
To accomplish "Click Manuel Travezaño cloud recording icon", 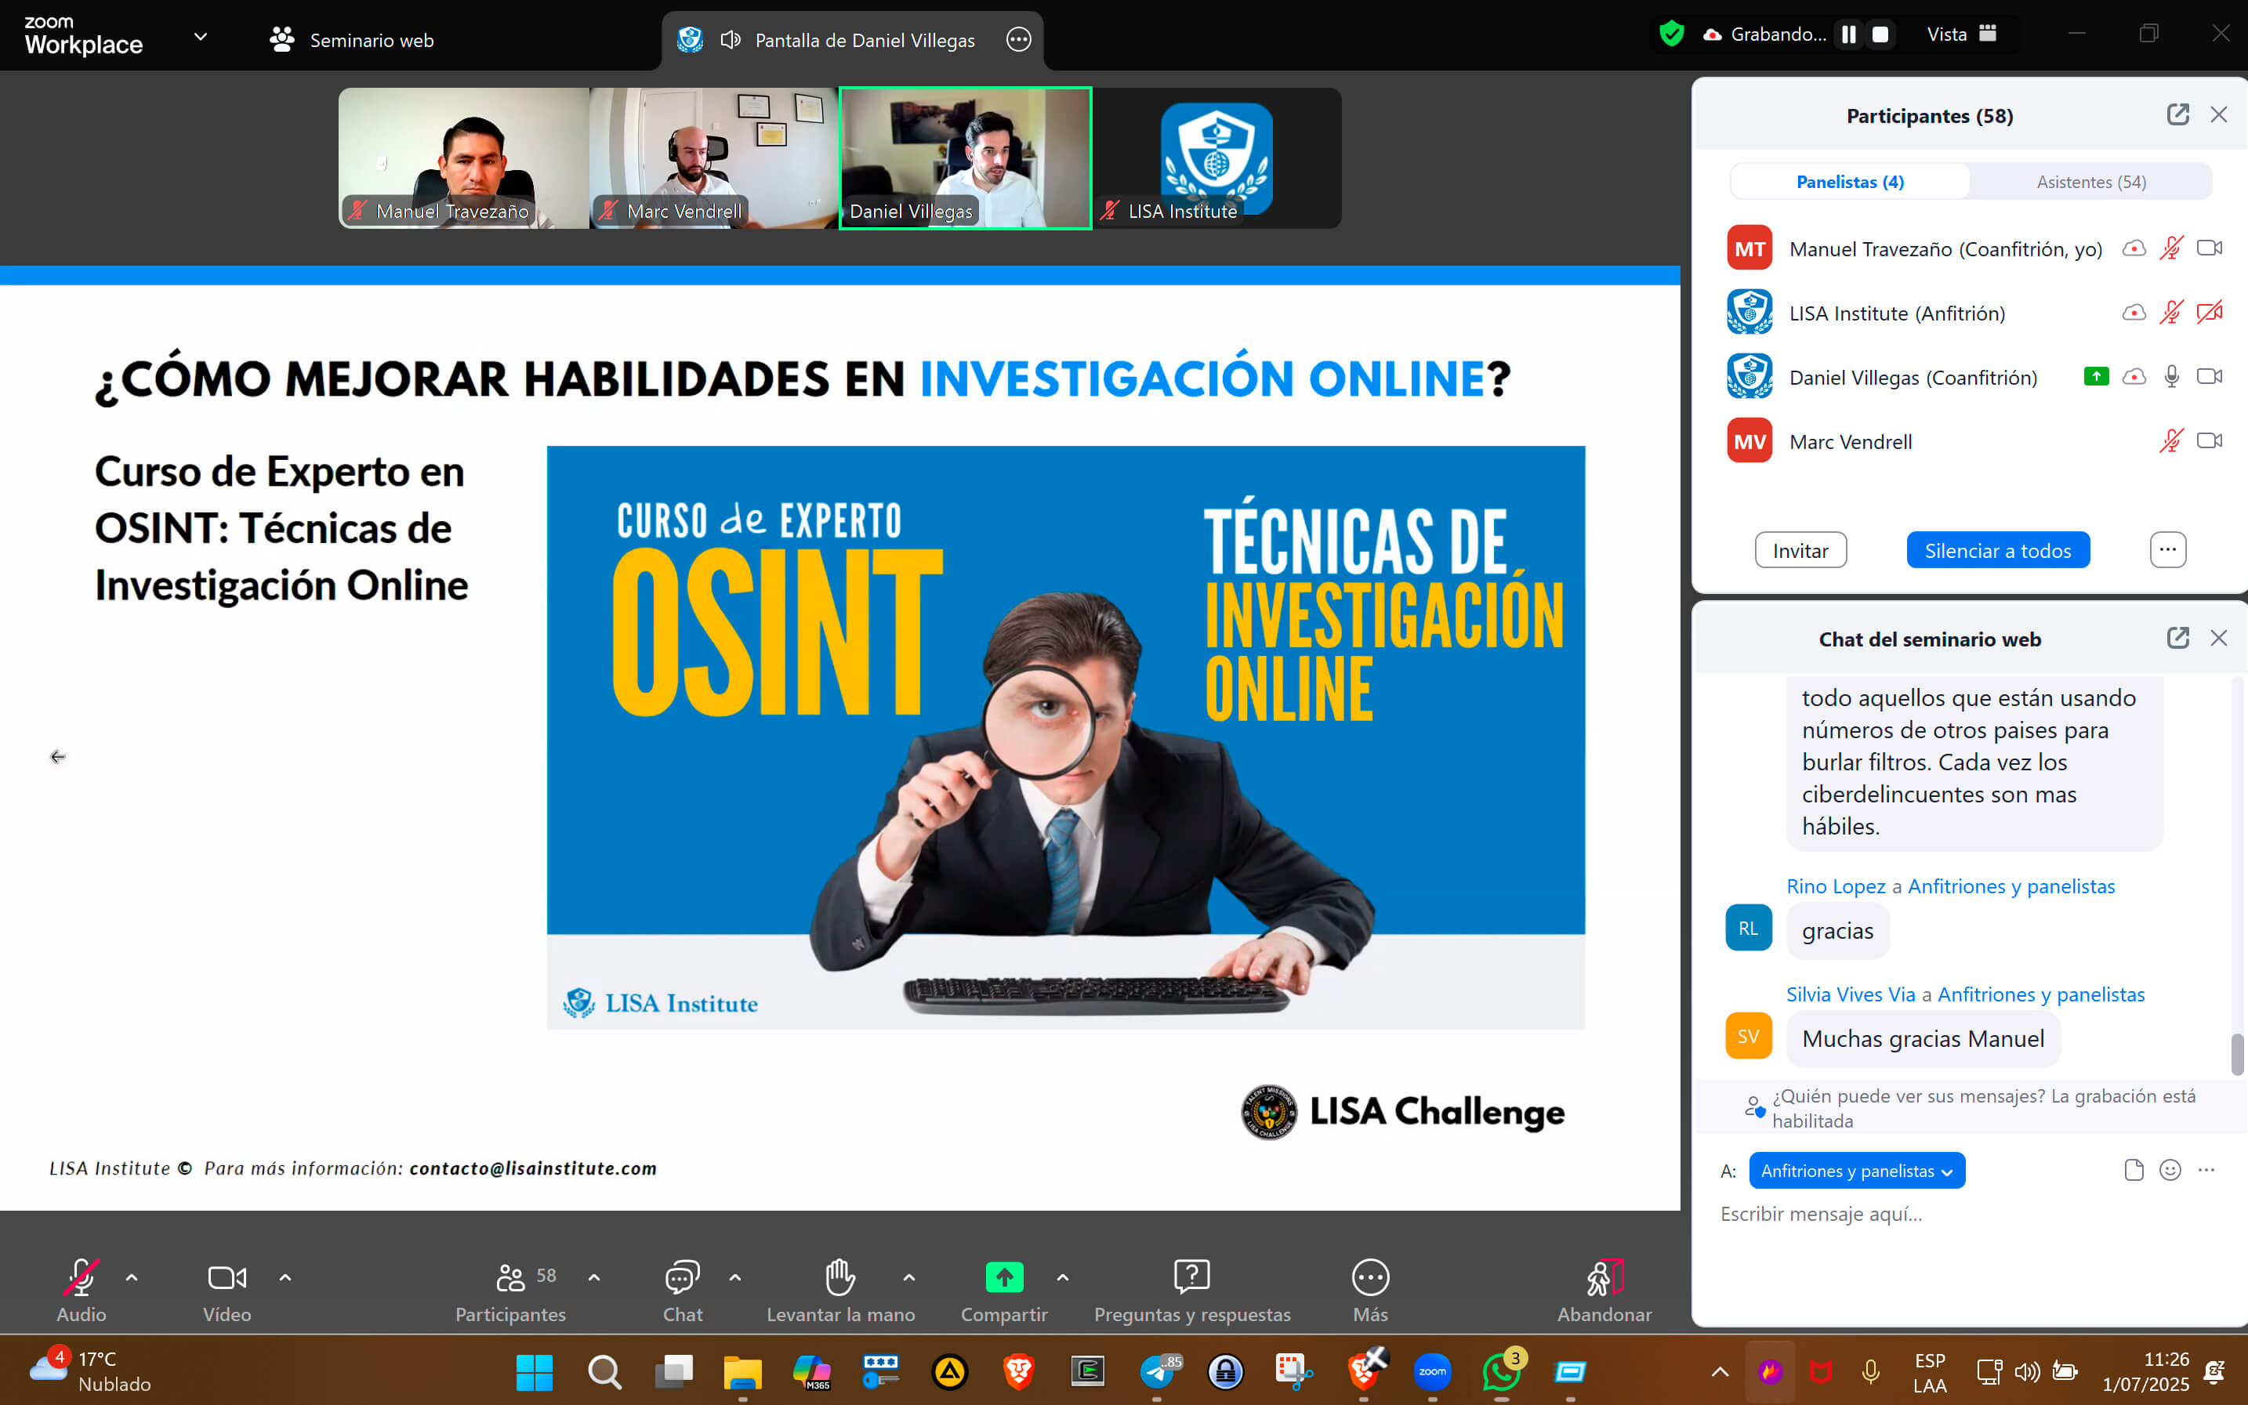I will tap(2134, 248).
